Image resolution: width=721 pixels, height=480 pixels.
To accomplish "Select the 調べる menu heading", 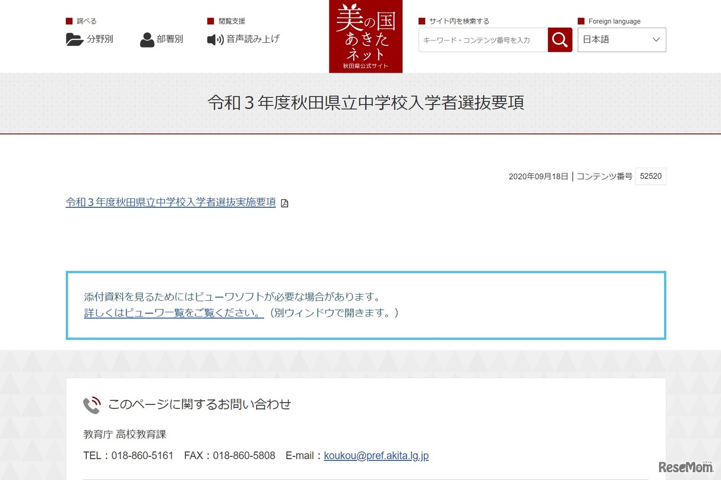I will point(86,20).
